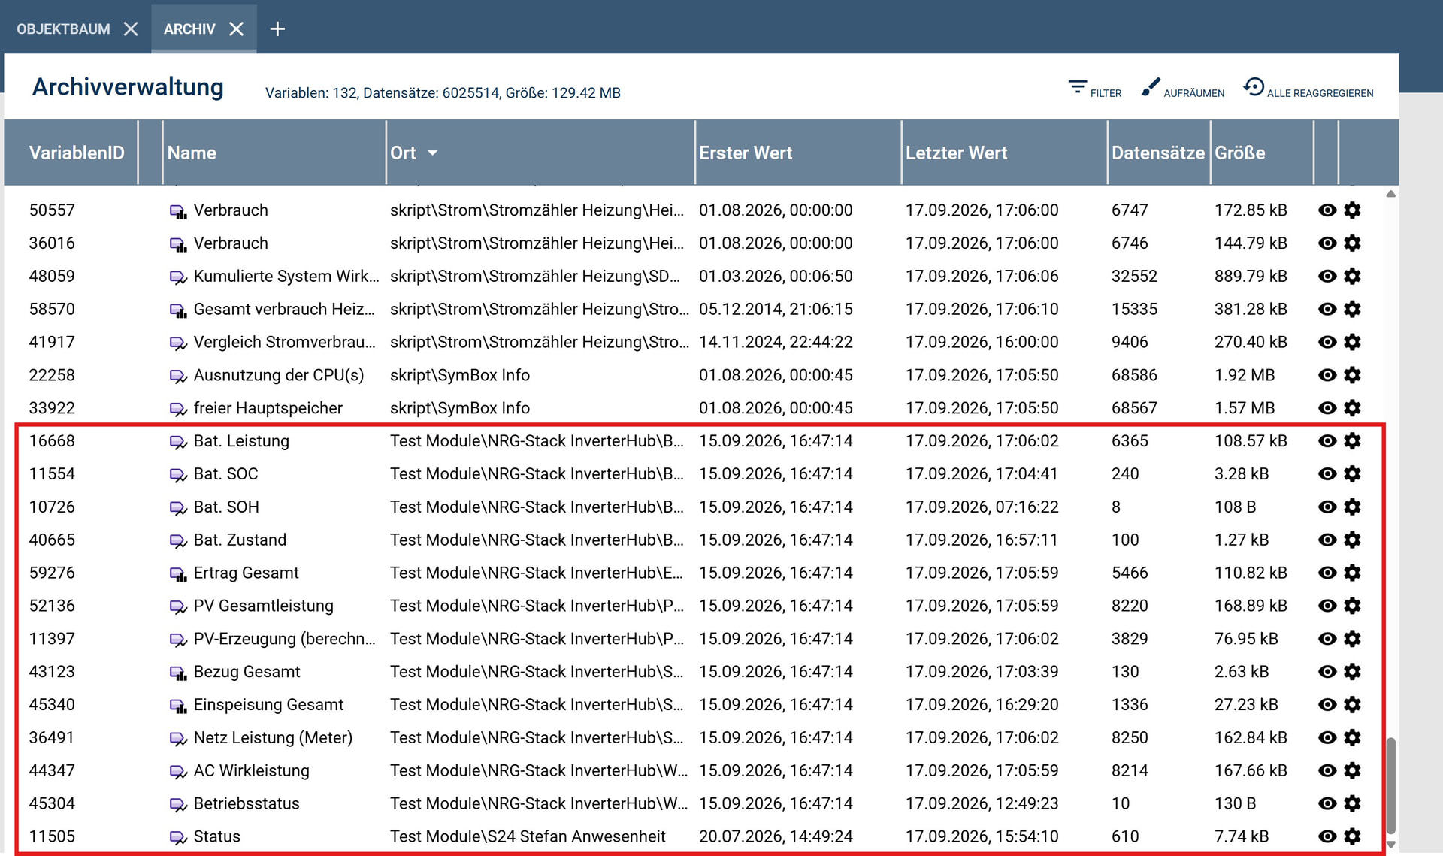Open the filter icon in header
Screen dimensions: 1443x856
point(1077,87)
